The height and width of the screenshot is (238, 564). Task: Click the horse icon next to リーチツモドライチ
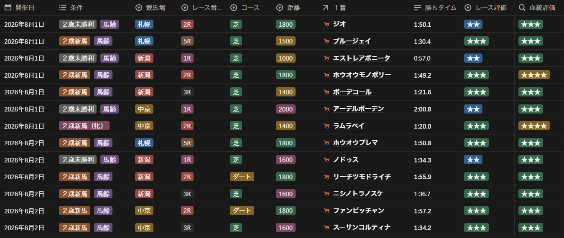[x=327, y=177]
